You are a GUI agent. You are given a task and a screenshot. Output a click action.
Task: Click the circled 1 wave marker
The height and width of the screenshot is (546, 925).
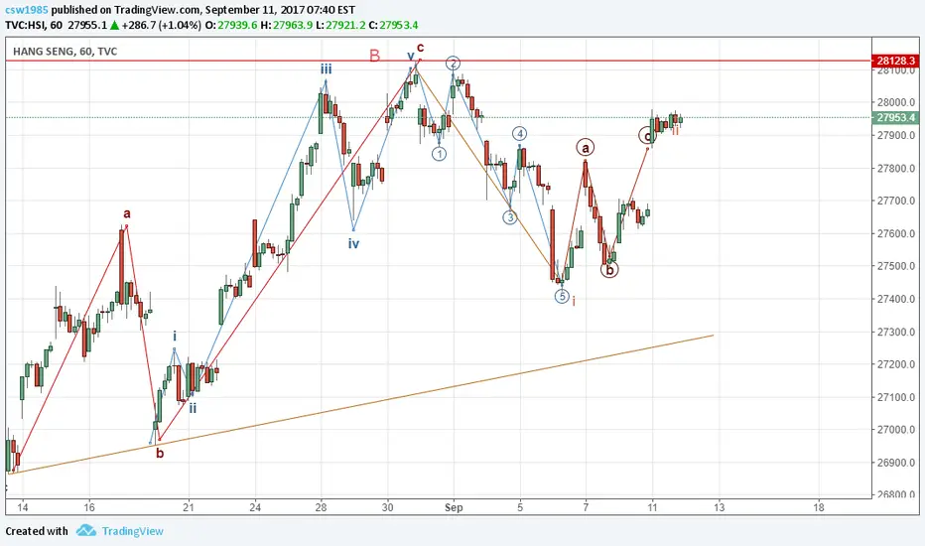point(439,154)
